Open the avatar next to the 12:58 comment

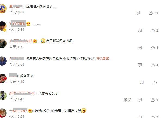click(x=3, y=61)
